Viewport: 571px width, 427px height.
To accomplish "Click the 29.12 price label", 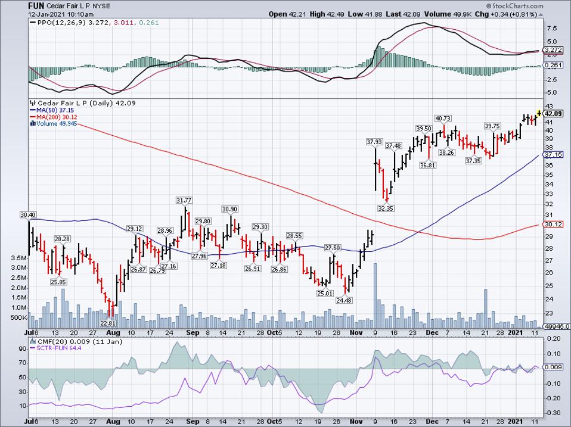I will click(134, 229).
